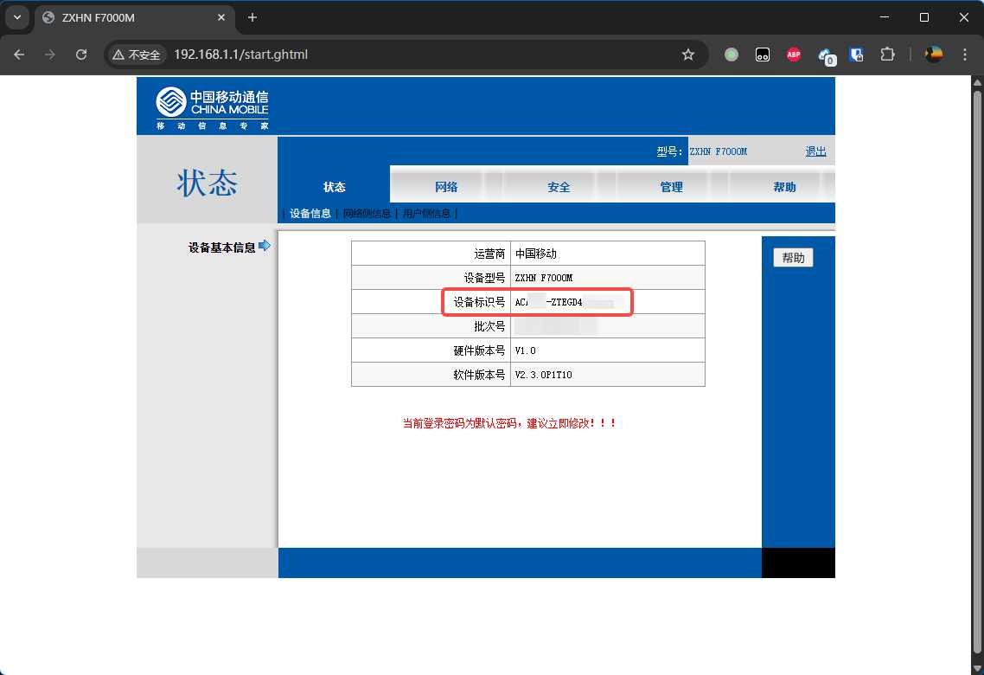This screenshot has width=984, height=675.
Task: Click the blue arrow beside 设备基本信息
Action: (265, 246)
